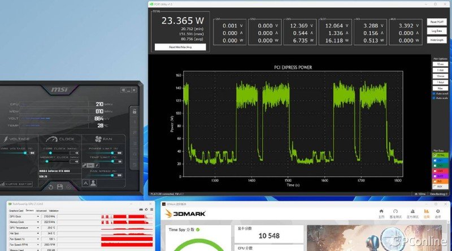Set plot range to 1 hour
The image size is (452, 251).
point(440,82)
